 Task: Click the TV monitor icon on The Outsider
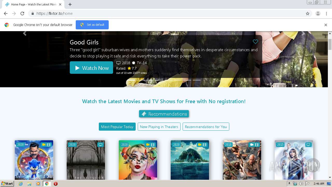click(x=101, y=145)
